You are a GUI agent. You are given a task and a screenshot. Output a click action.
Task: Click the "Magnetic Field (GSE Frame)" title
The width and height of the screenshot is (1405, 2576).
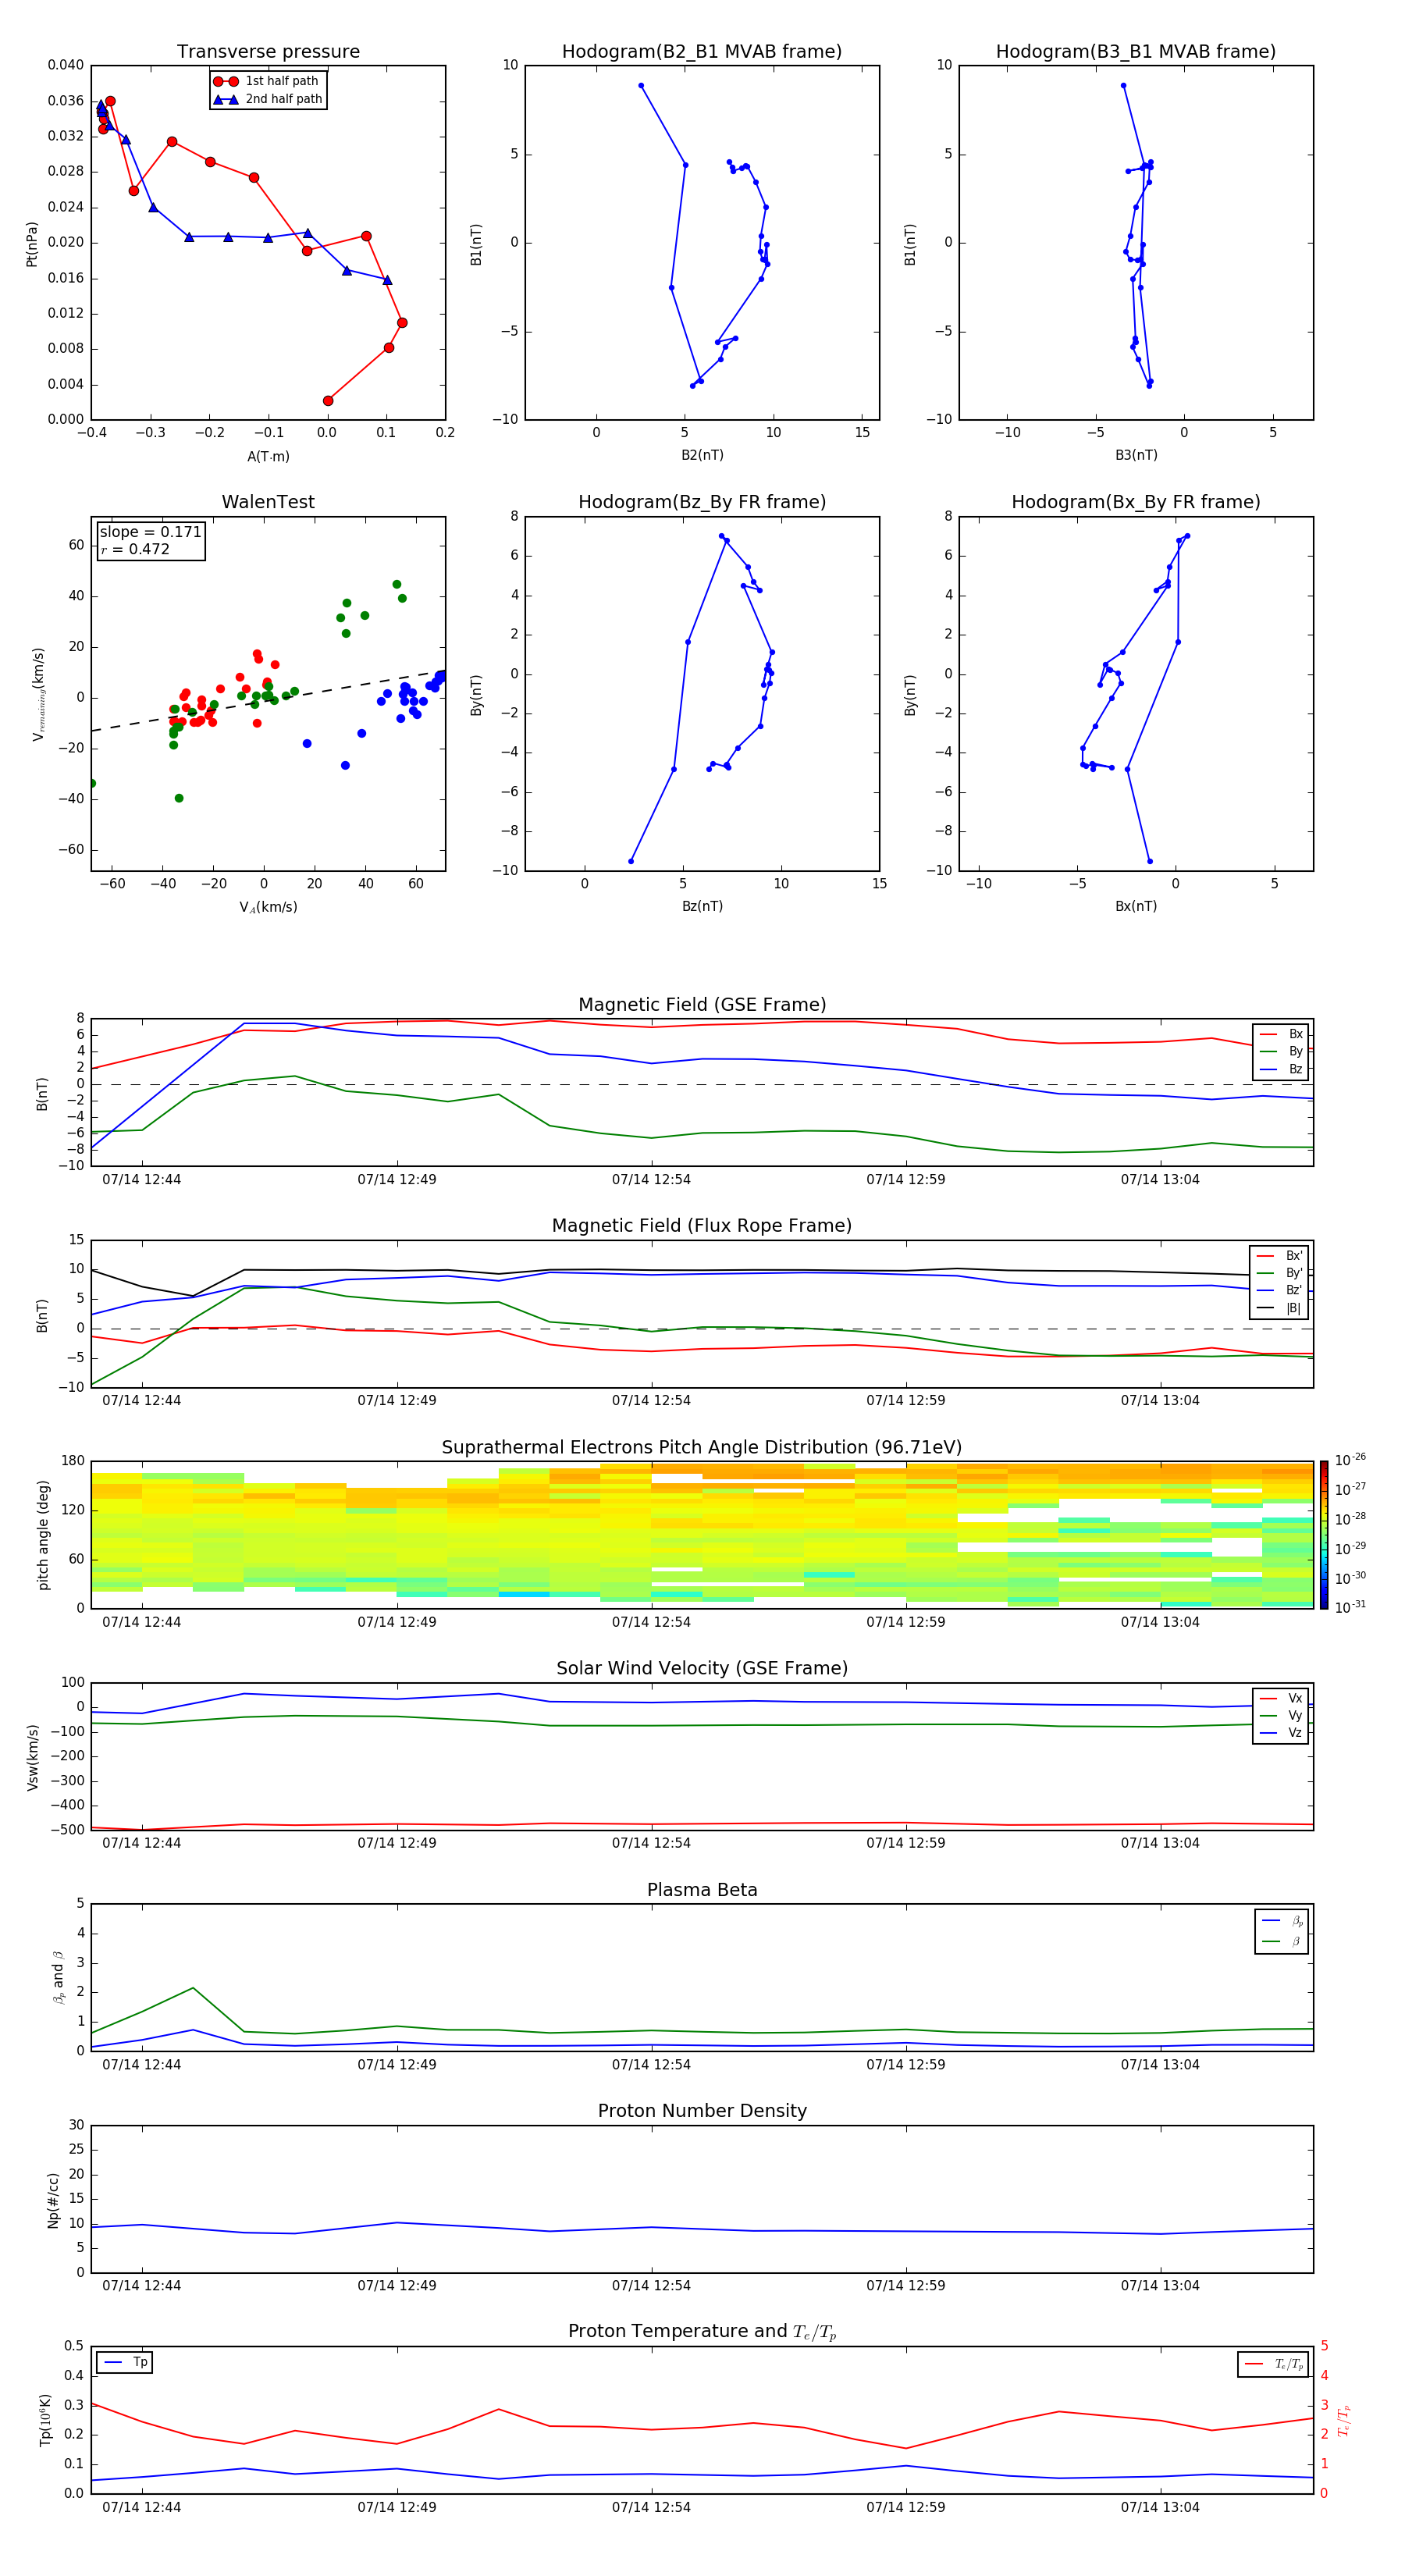[x=702, y=1005]
